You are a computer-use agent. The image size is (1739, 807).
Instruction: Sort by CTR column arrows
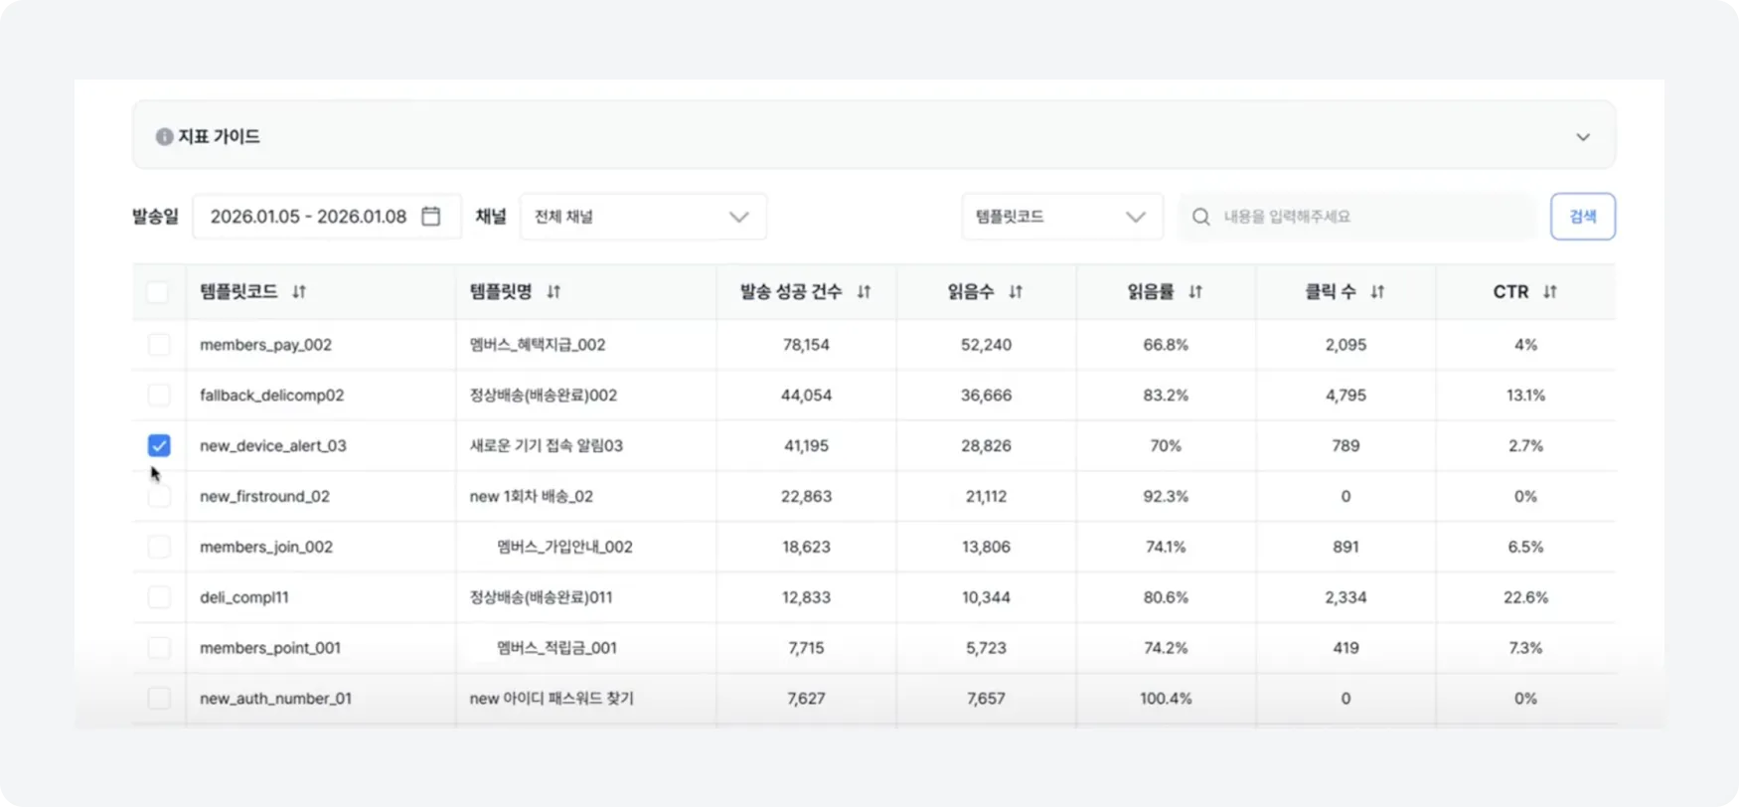click(x=1550, y=291)
